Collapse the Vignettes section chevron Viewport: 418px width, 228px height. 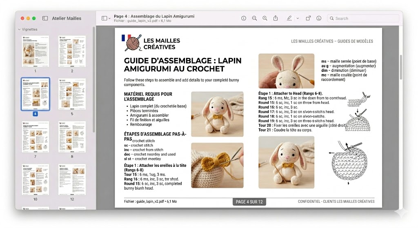(19, 30)
